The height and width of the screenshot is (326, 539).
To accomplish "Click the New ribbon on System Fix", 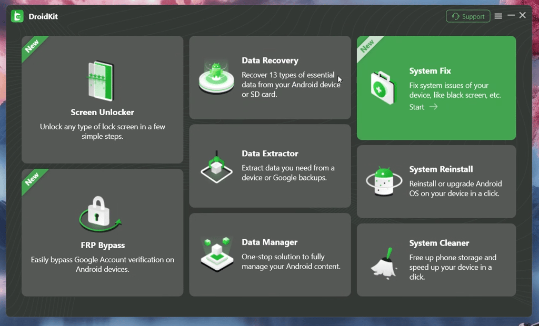I will tap(367, 46).
